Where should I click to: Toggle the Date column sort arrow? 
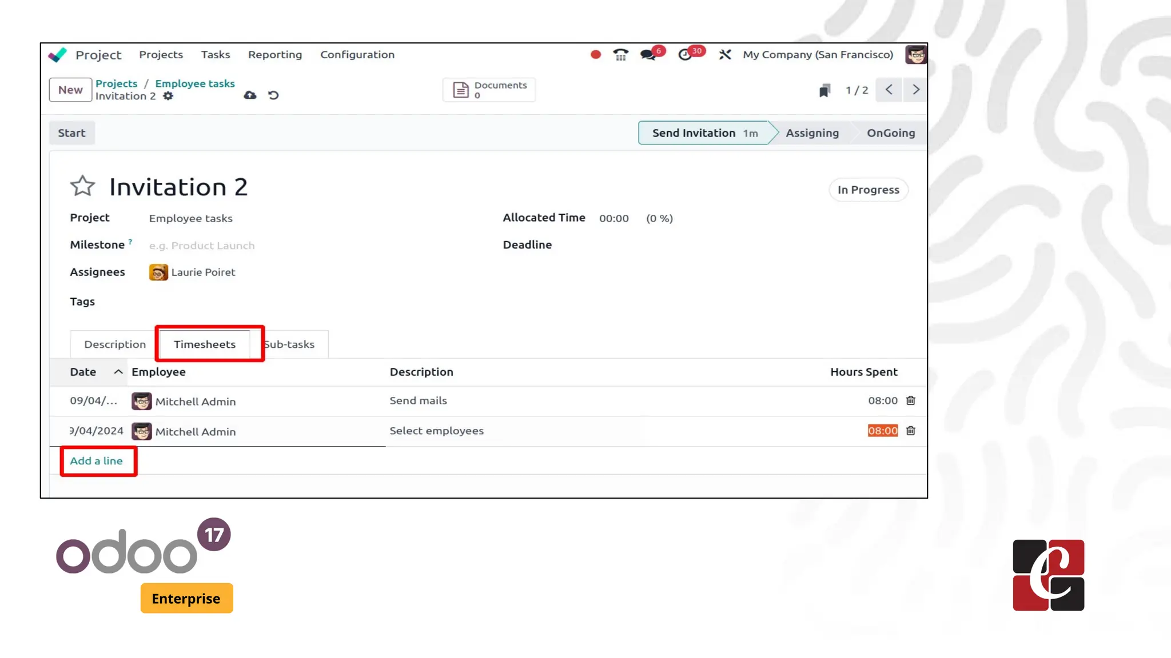(x=118, y=372)
